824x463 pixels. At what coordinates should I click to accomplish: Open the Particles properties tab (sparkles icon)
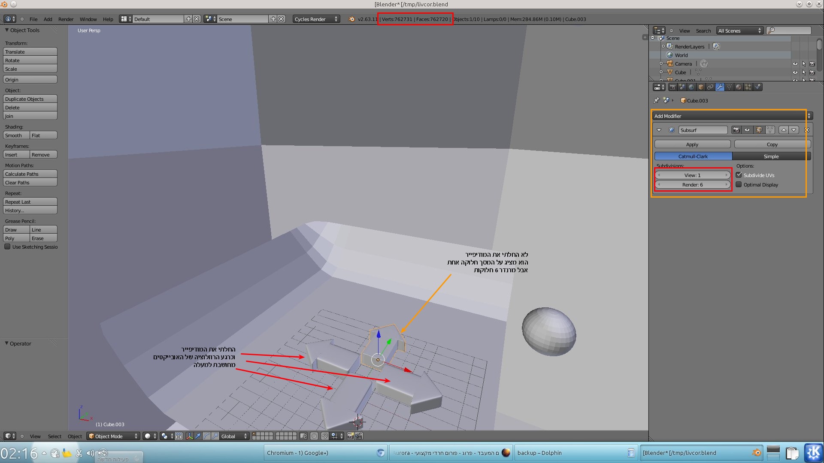pyautogui.click(x=748, y=87)
